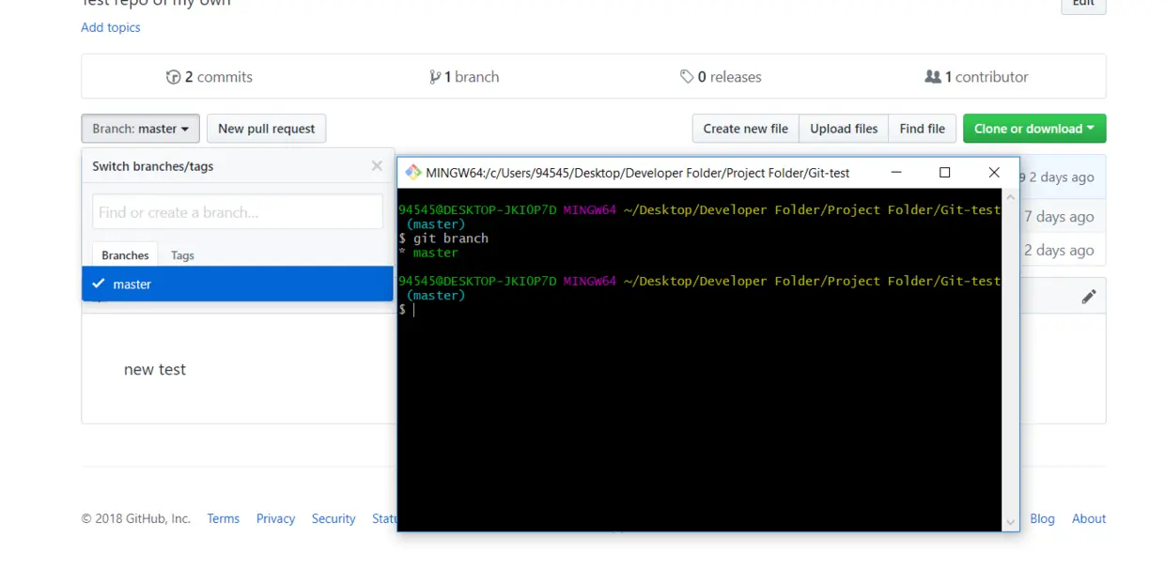
Task: View the 1 contributor link
Action: coord(976,77)
